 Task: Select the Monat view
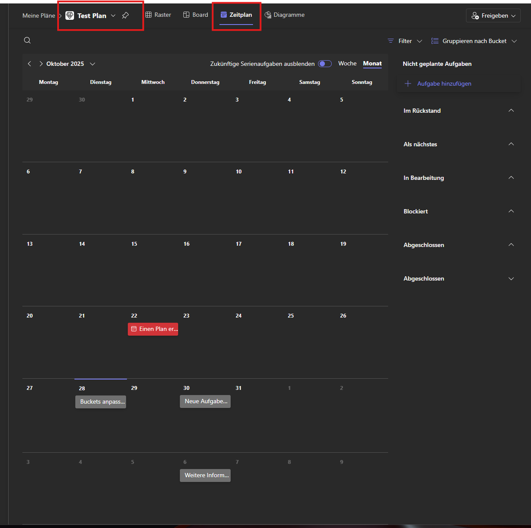tap(372, 63)
